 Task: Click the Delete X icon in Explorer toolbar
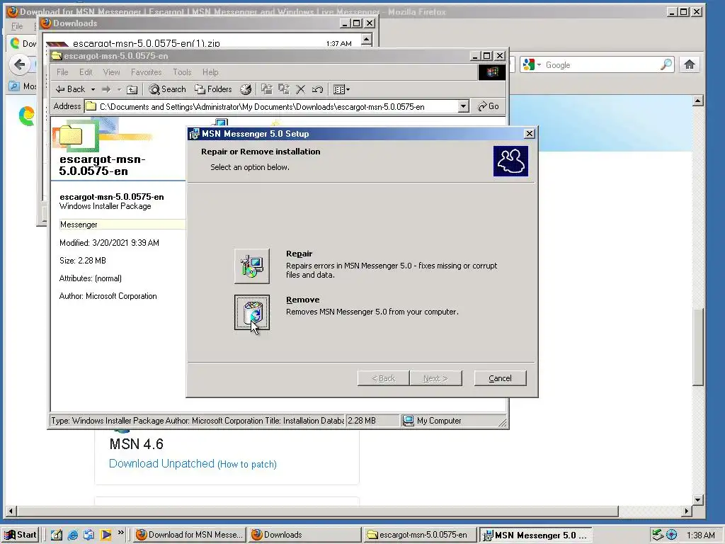pyautogui.click(x=300, y=89)
